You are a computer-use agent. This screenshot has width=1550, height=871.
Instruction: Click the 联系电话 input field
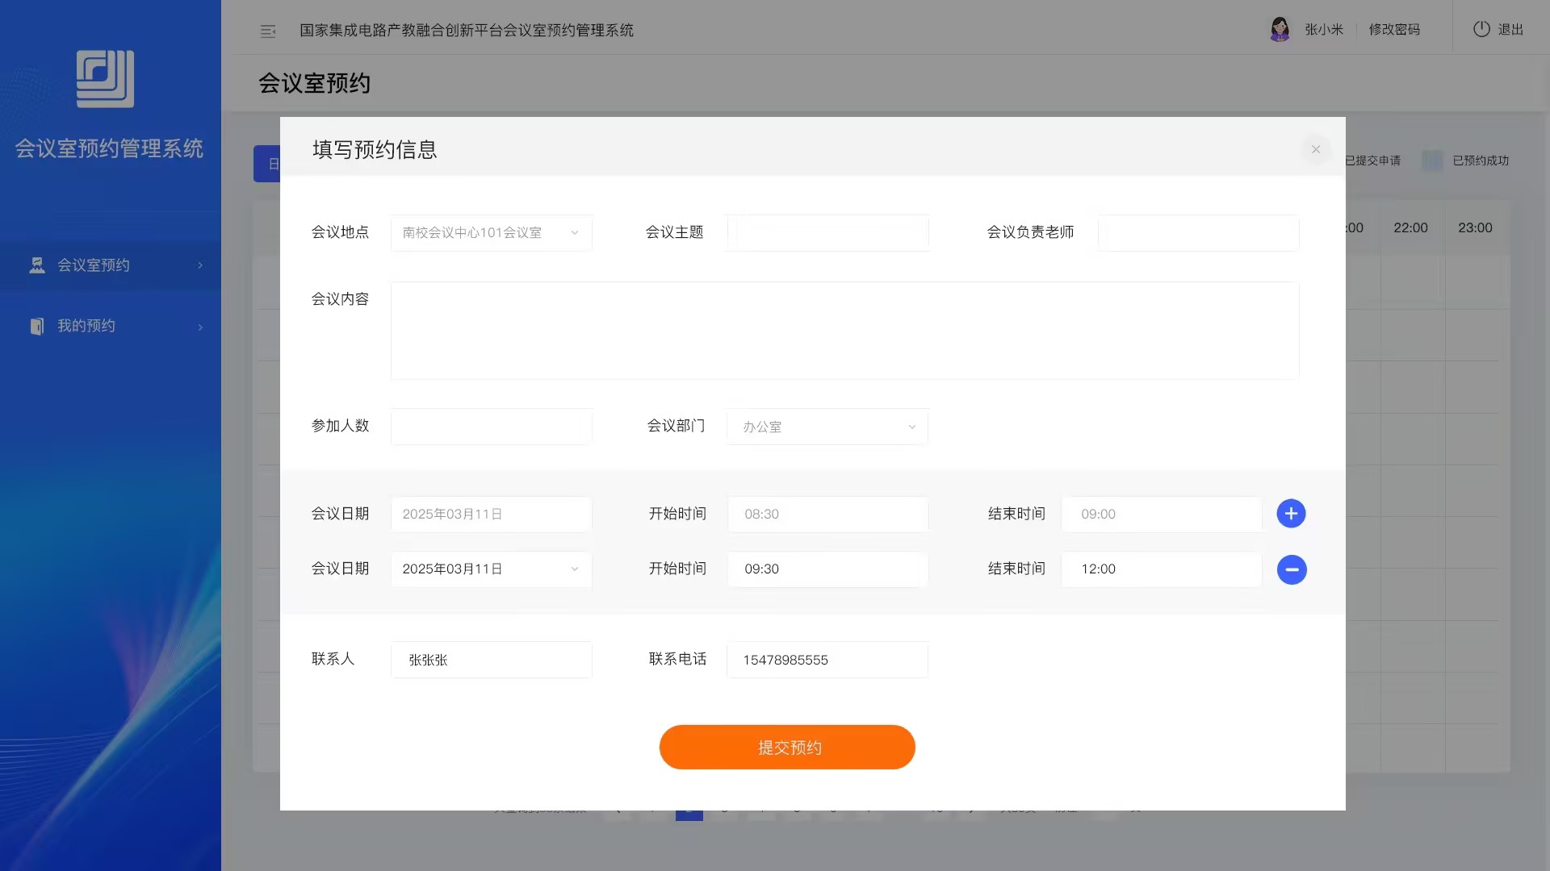827,660
